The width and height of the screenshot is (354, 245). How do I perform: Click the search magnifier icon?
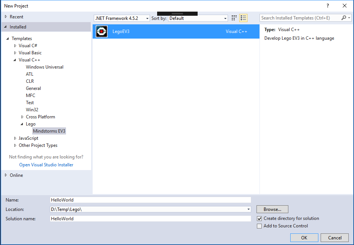click(343, 18)
